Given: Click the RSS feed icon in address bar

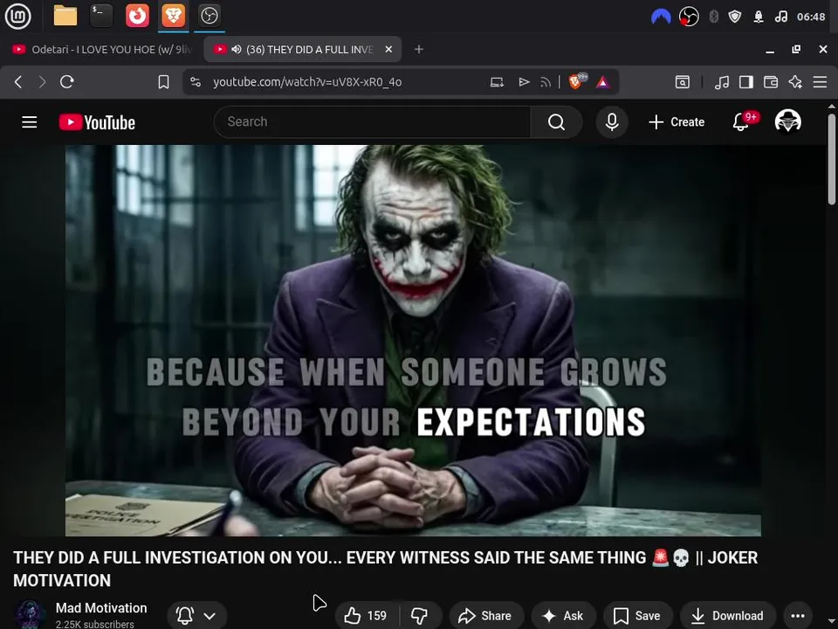Looking at the screenshot, I should pos(545,82).
